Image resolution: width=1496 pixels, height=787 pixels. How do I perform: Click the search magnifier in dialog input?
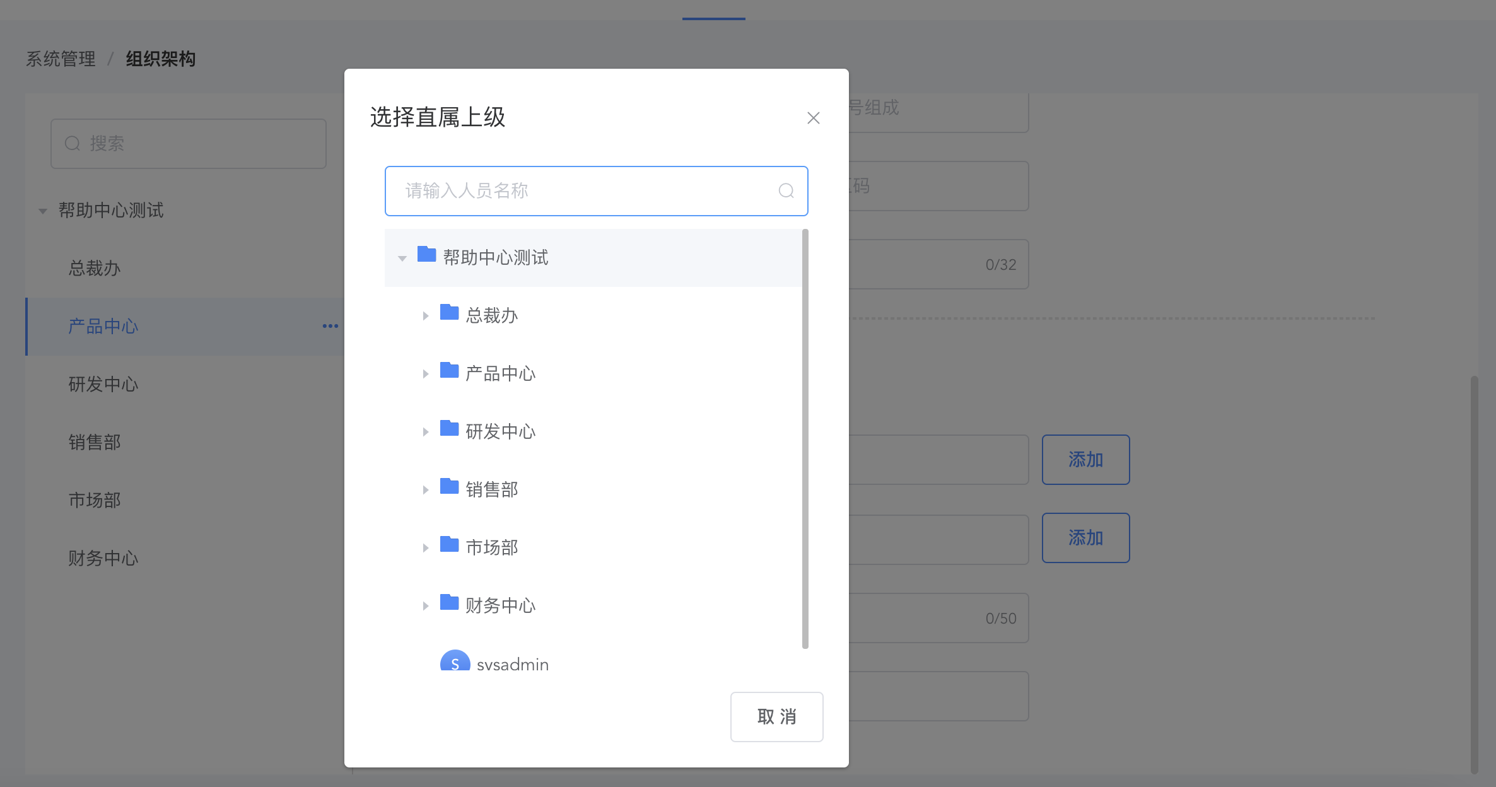(x=786, y=190)
